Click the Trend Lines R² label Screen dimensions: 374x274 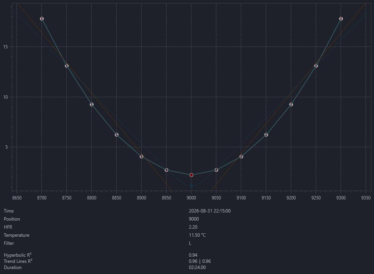point(18,261)
